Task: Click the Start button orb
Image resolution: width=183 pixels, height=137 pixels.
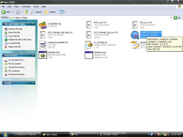Action: point(5,134)
